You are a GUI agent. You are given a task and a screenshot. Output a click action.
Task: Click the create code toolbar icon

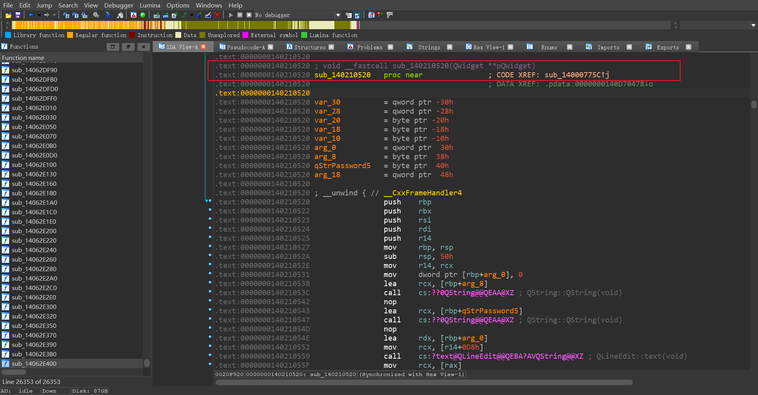coord(157,15)
